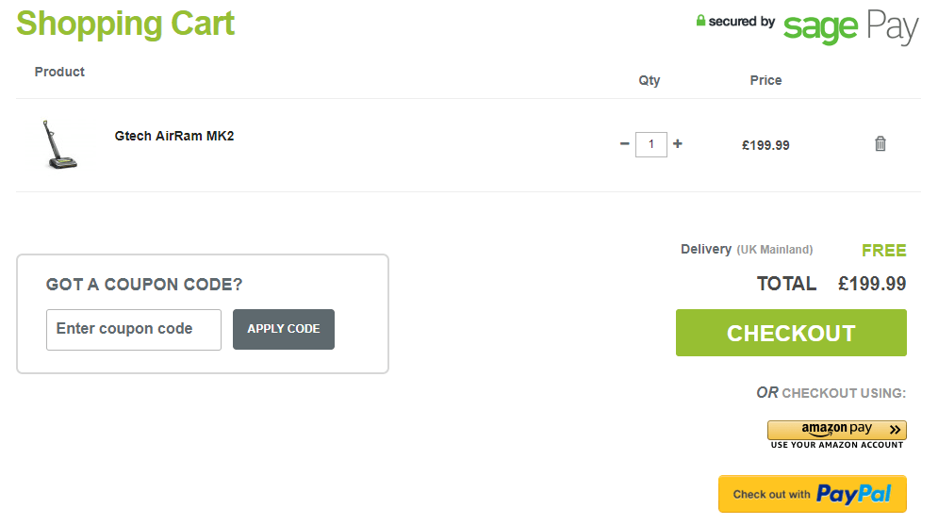
Task: Click the GOT A COUPON CODE heading
Action: click(144, 284)
